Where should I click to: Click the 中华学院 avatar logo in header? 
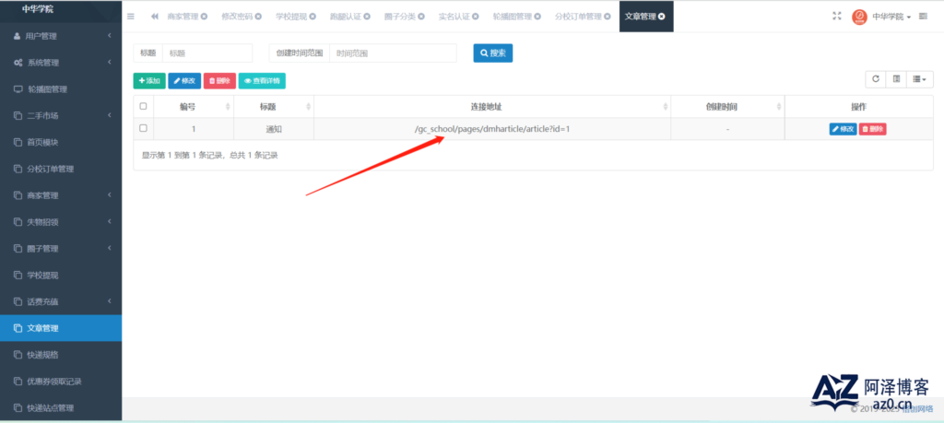859,17
